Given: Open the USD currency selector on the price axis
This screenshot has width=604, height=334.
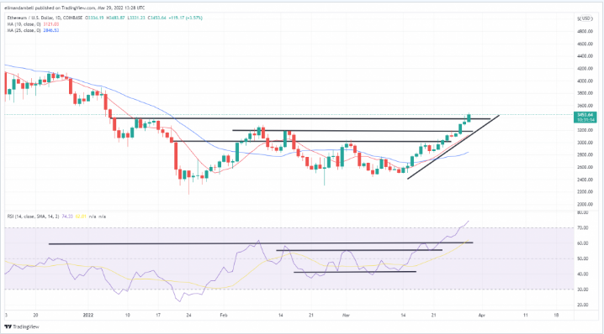Looking at the screenshot, I should [585, 18].
